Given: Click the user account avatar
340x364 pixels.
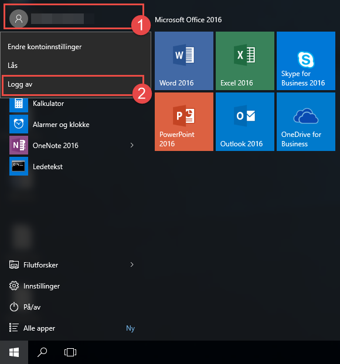Looking at the screenshot, I should (19, 19).
